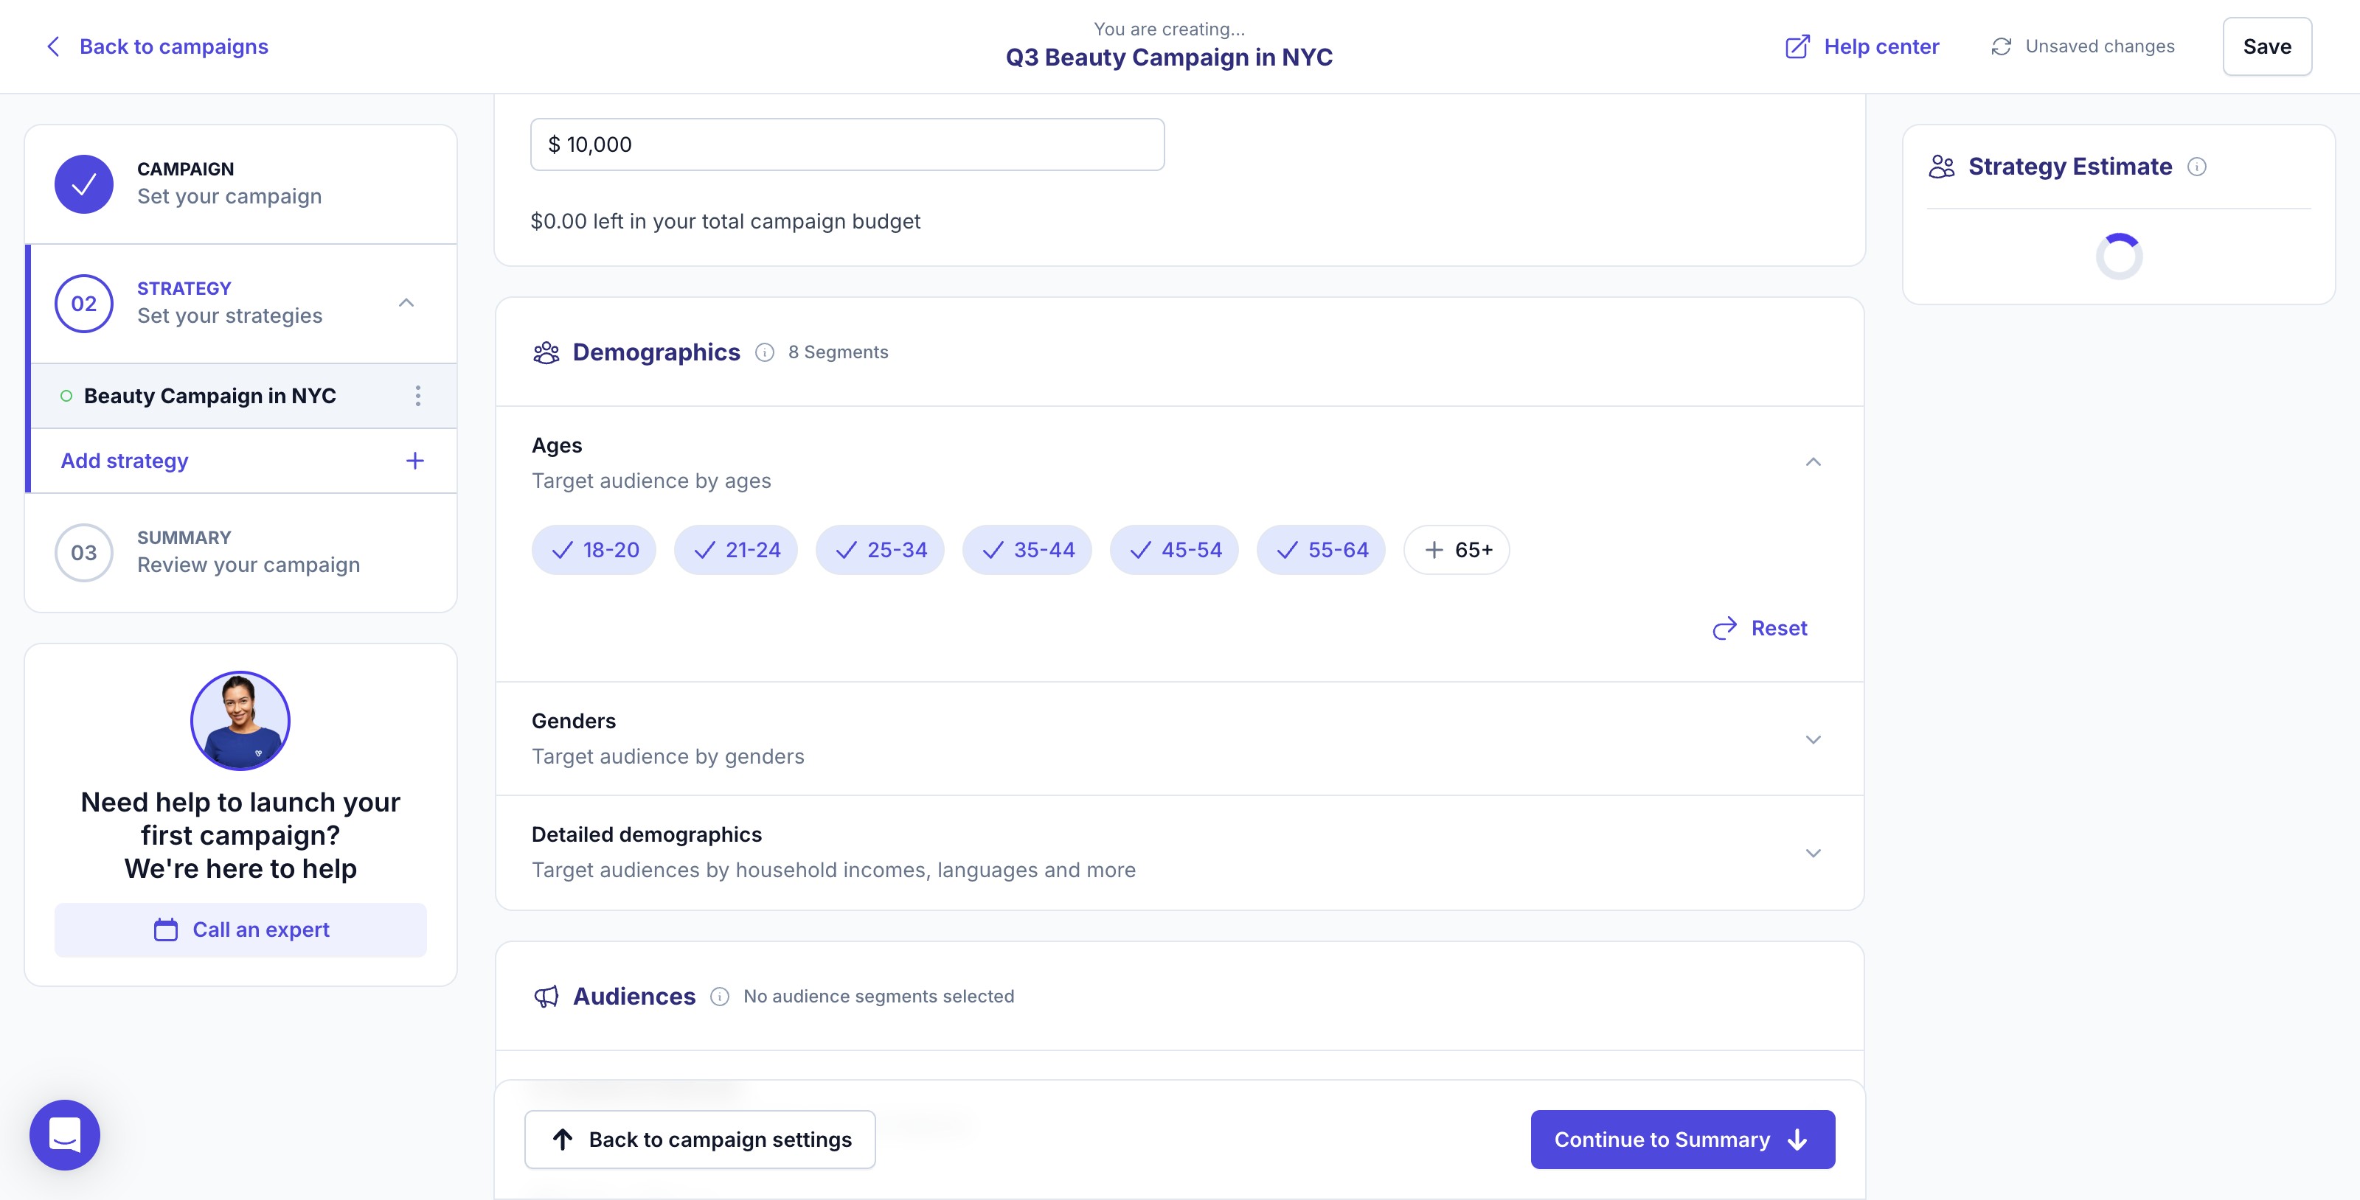Viewport: 2360px width, 1200px height.
Task: Click the Strategy Estimate loading spinner
Action: [x=2119, y=257]
